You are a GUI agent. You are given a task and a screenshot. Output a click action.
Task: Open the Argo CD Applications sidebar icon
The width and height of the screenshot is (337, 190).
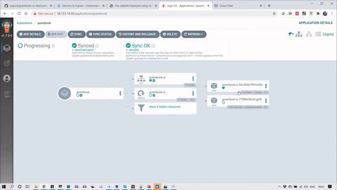7,48
